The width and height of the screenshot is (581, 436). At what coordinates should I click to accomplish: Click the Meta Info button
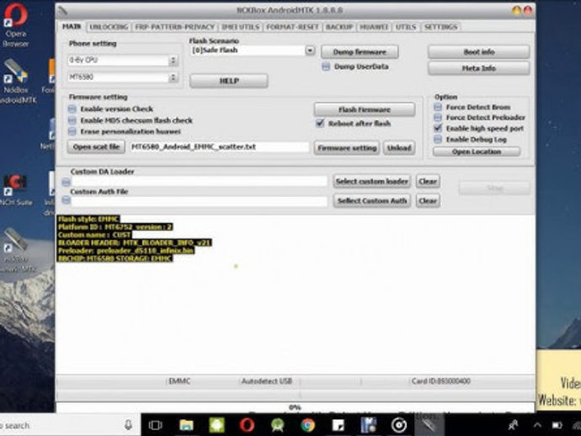479,68
